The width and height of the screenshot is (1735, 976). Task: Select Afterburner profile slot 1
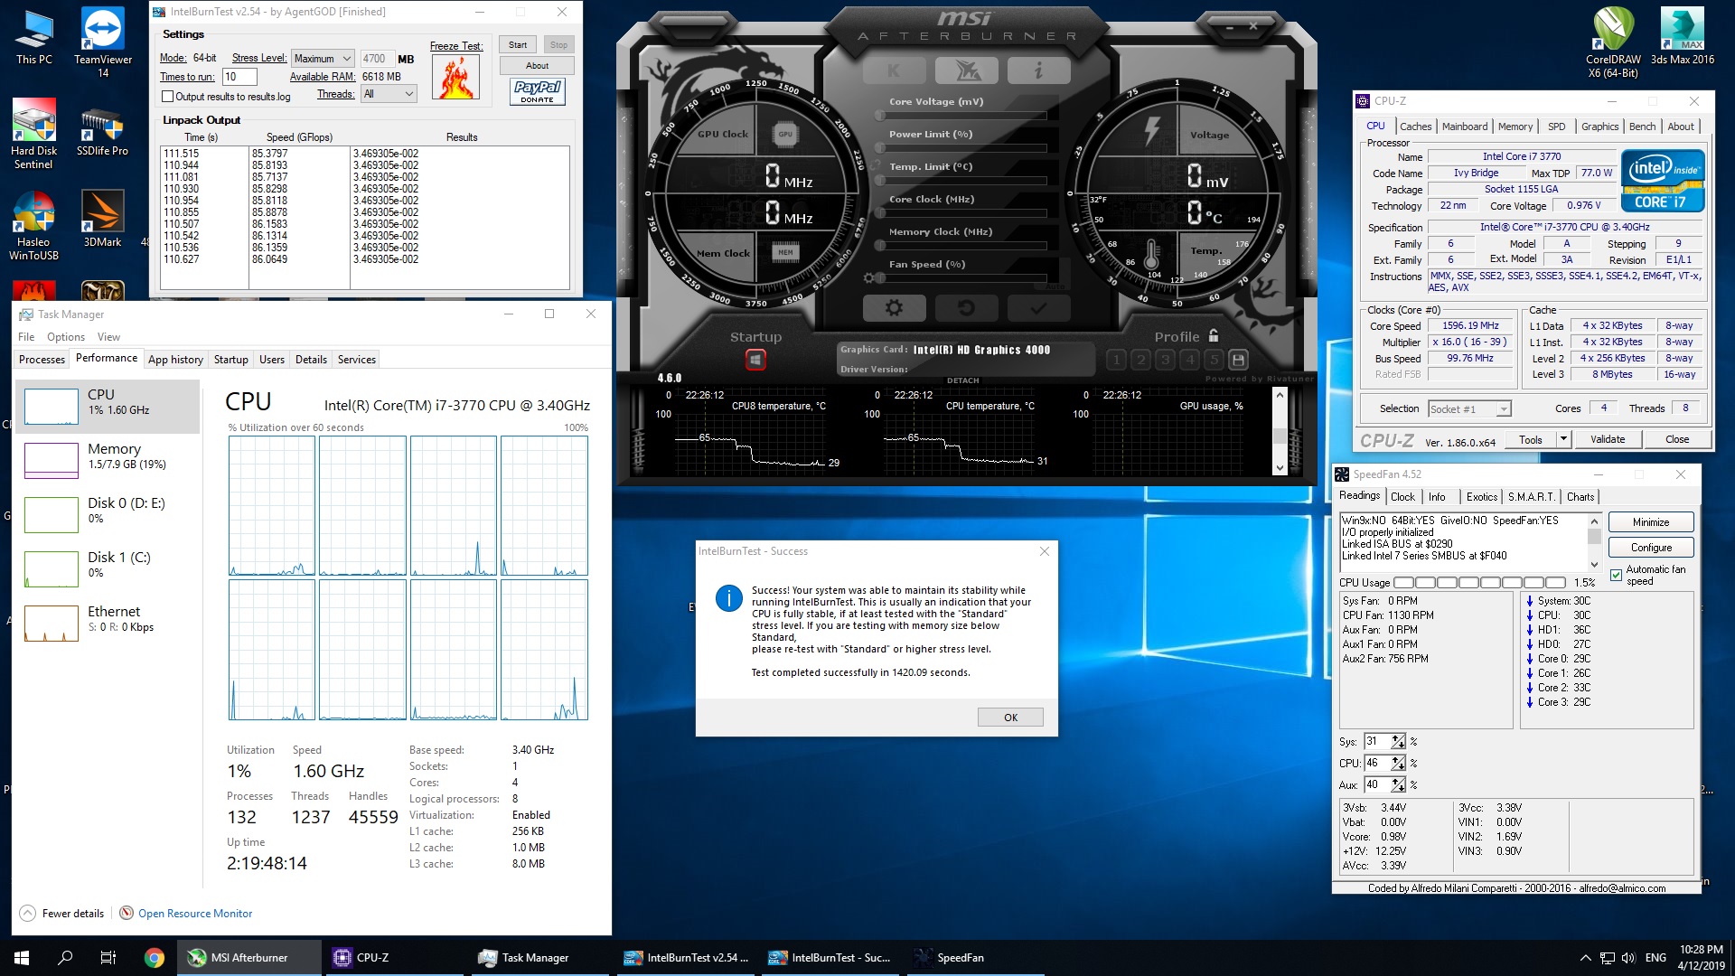(x=1117, y=360)
